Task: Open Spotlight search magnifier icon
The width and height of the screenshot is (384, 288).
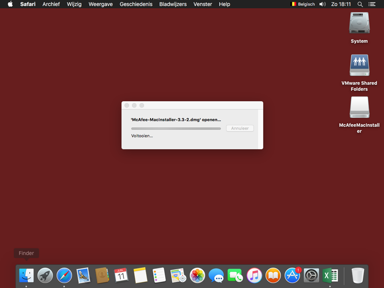Action: (360, 4)
